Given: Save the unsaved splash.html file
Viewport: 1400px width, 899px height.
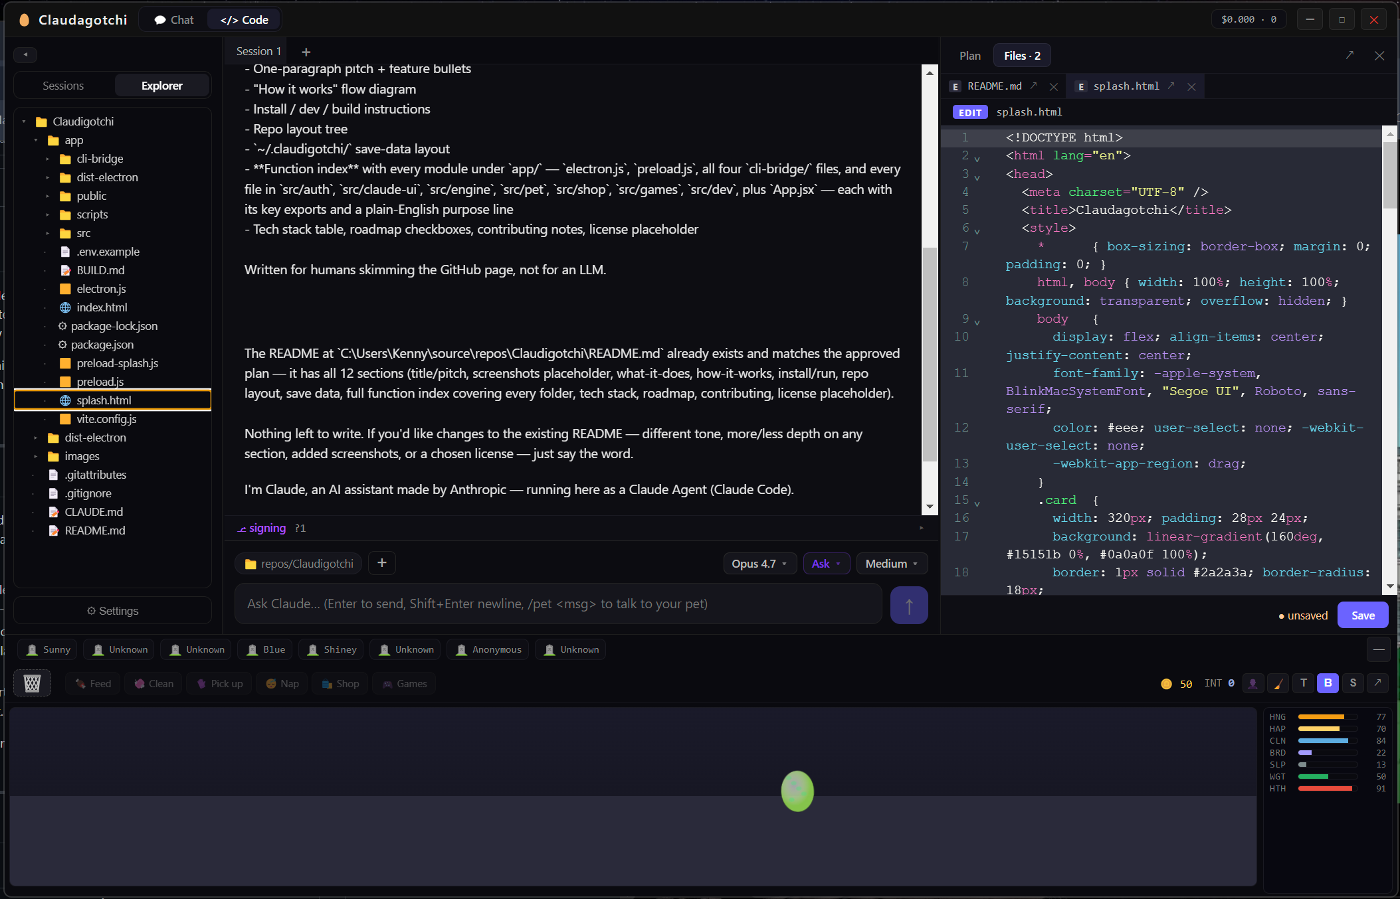Looking at the screenshot, I should [x=1363, y=615].
